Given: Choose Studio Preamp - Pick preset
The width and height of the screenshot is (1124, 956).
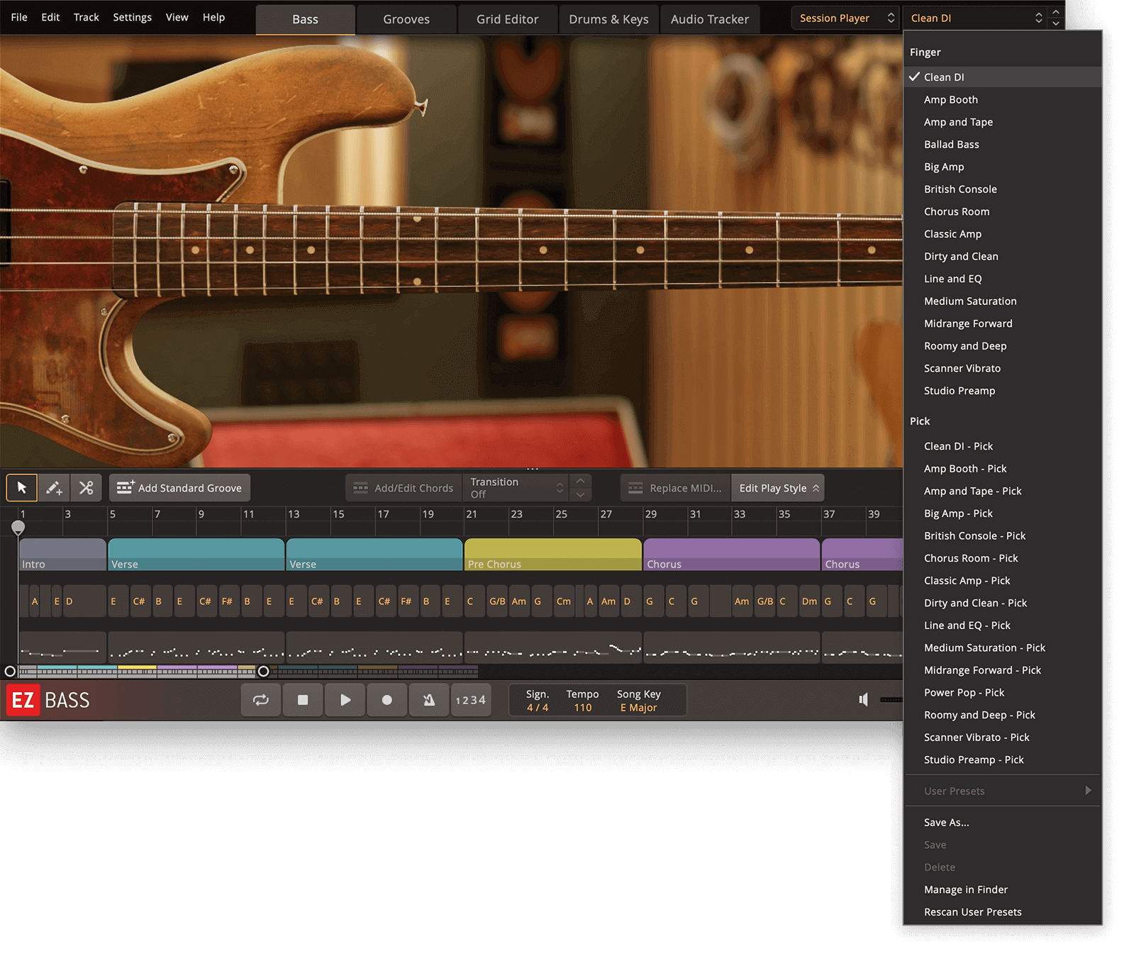Looking at the screenshot, I should click(x=1003, y=760).
